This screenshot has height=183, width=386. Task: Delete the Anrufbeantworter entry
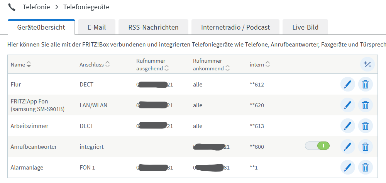click(x=366, y=146)
